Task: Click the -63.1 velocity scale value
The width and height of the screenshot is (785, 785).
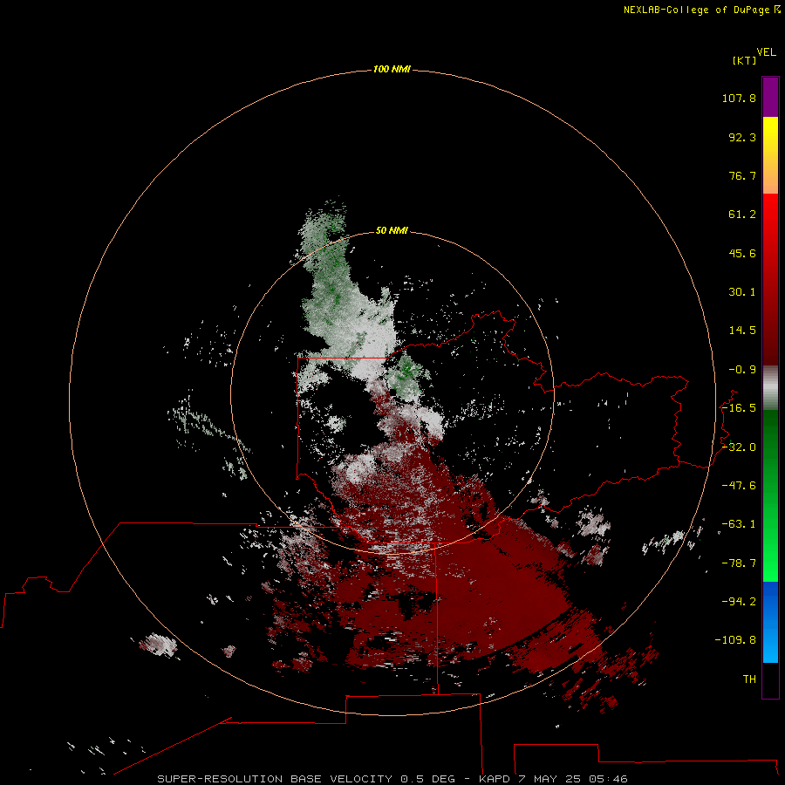Action: (739, 524)
